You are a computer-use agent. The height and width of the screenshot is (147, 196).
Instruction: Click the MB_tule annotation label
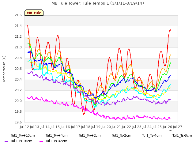click(34, 13)
